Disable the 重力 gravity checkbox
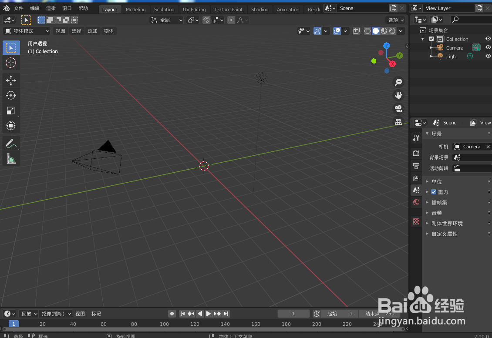The image size is (492, 338). 434,192
